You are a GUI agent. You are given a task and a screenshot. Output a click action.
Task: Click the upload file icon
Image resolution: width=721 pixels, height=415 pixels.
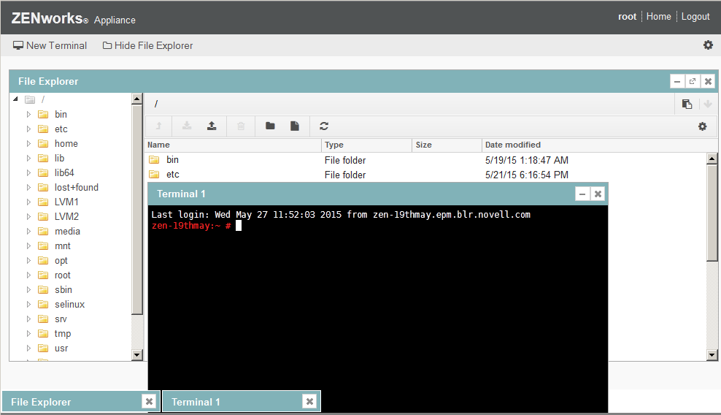point(212,126)
